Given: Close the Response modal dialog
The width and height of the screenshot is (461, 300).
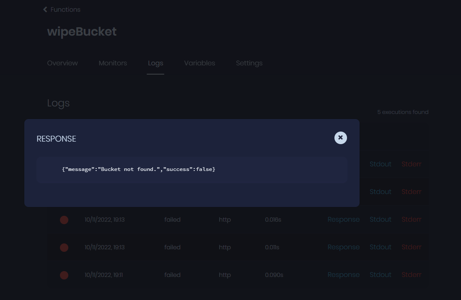Looking at the screenshot, I should point(340,138).
